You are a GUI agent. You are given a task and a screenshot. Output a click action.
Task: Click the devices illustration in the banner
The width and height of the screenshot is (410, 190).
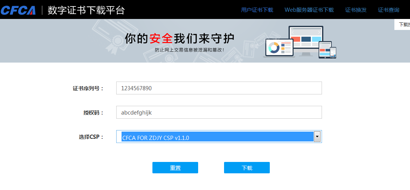301,42
